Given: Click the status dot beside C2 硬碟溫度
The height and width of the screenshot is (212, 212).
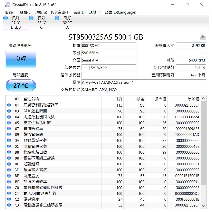Looking at the screenshot, I should (x=9, y=199).
